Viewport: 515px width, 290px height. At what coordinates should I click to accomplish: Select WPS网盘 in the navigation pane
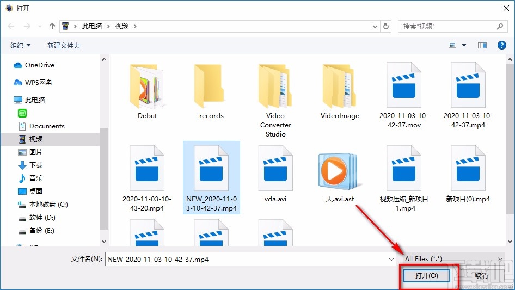pos(33,83)
